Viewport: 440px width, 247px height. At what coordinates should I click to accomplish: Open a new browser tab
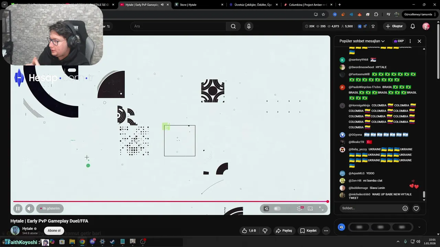[340, 5]
